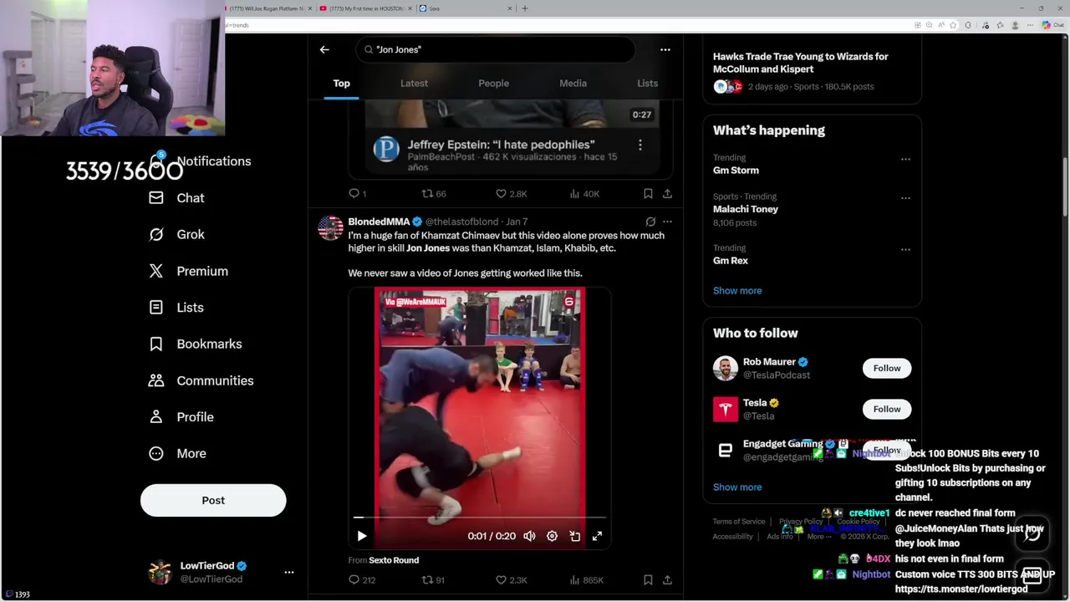Toggle picture-in-picture on the video
Viewport: 1070px width, 602px height.
[575, 536]
